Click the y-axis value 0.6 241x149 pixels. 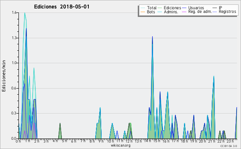point(14,88)
